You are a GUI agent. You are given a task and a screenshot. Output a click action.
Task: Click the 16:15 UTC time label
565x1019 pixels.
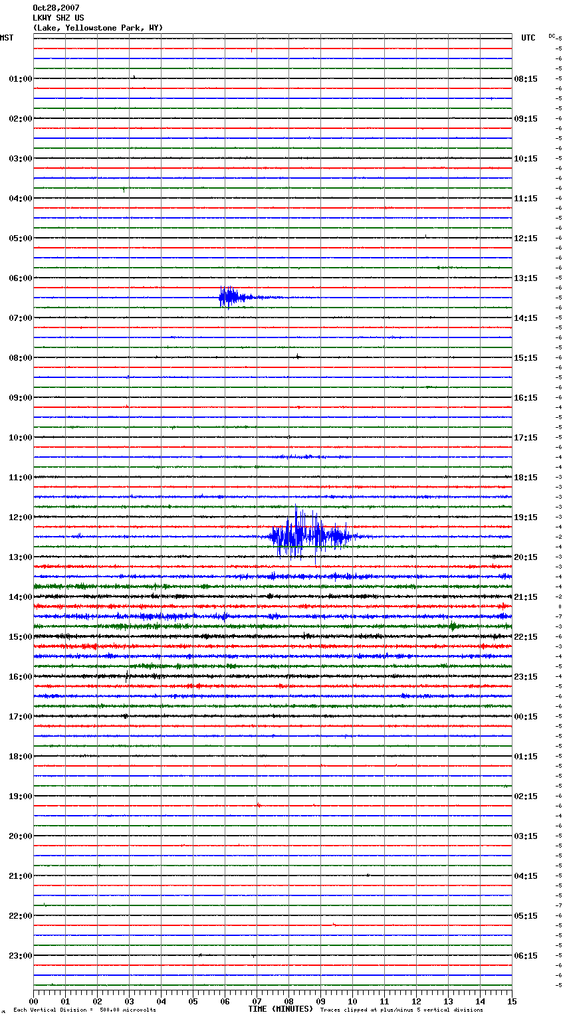click(x=526, y=398)
